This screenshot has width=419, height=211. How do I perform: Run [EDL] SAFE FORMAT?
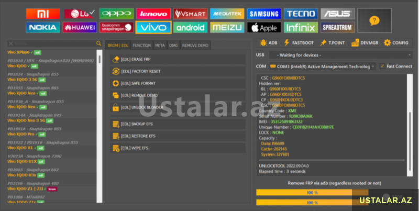pyautogui.click(x=178, y=83)
